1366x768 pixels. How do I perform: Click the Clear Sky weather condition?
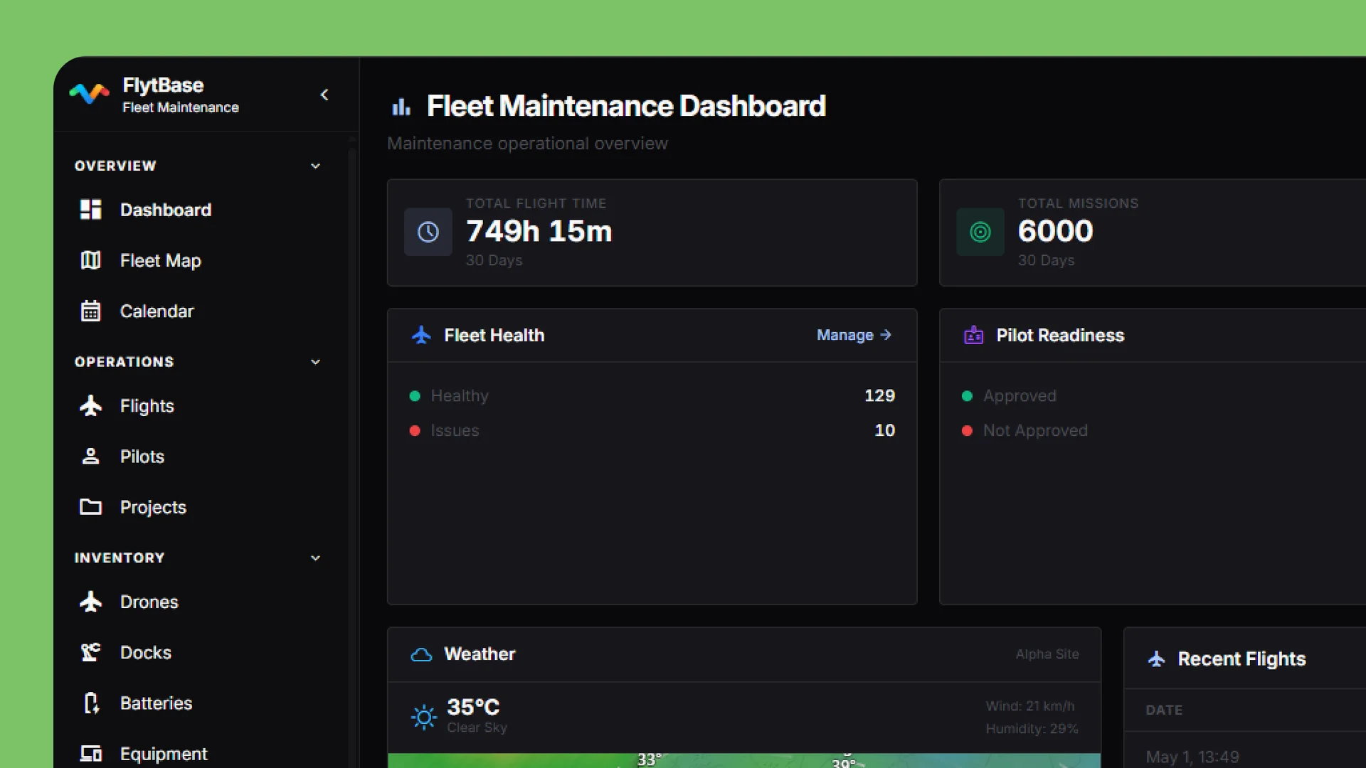tap(477, 727)
